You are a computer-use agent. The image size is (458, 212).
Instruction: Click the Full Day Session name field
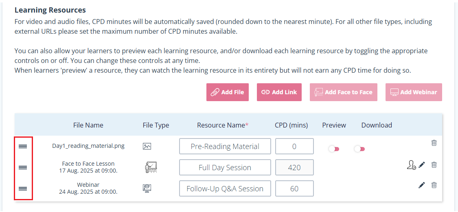point(225,167)
